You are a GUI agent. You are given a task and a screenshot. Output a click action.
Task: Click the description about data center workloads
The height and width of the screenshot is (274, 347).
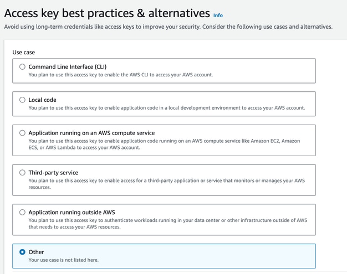tap(168, 224)
